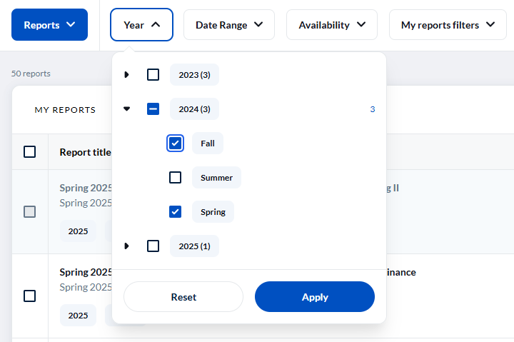Check the 2025 year checkbox
514x342 pixels.
[153, 246]
